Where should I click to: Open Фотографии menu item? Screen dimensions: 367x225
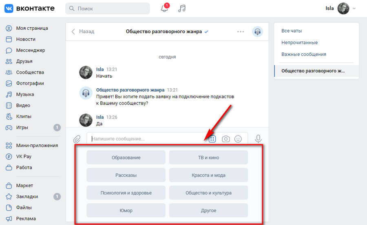pos(30,83)
